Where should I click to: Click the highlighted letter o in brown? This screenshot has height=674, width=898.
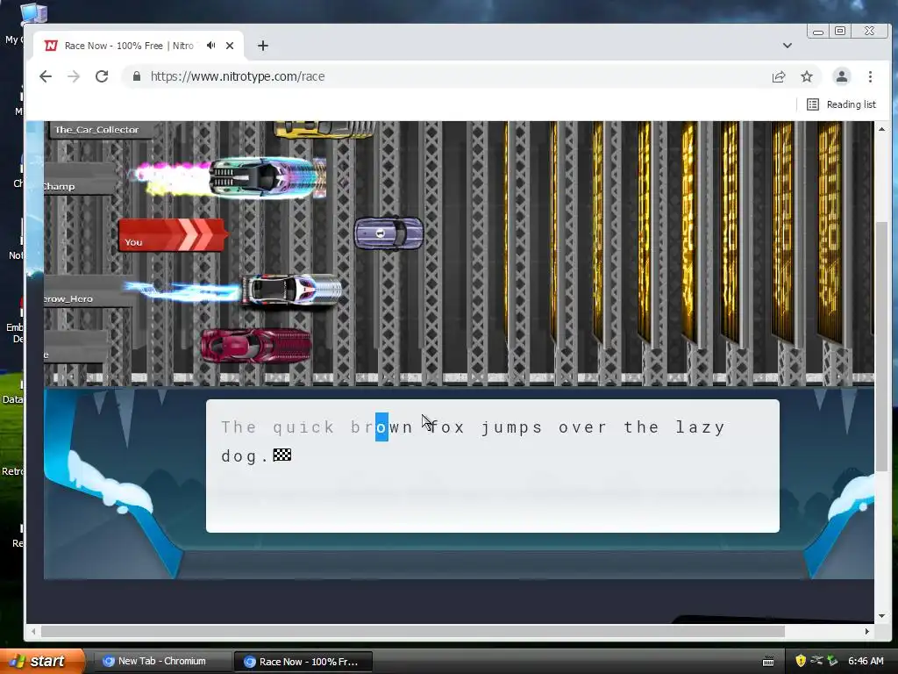(381, 427)
